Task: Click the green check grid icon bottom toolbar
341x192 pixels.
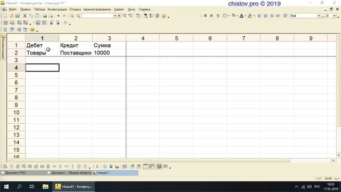Action: tap(159, 166)
